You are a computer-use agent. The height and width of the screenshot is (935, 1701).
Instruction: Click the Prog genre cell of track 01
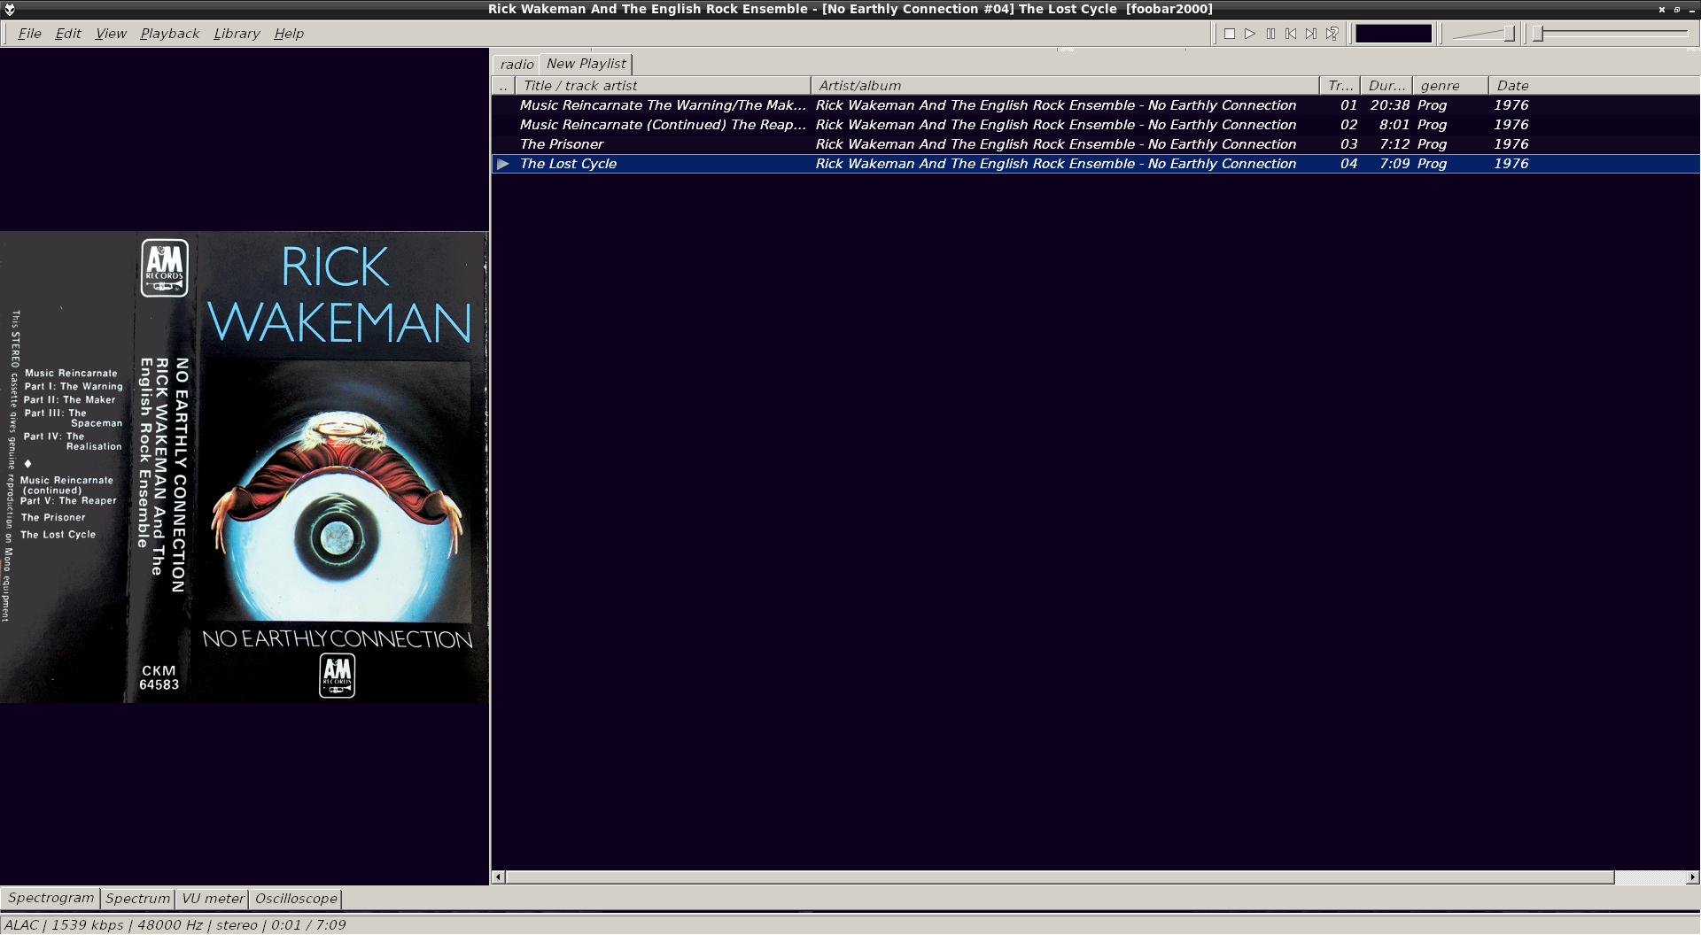pyautogui.click(x=1432, y=105)
